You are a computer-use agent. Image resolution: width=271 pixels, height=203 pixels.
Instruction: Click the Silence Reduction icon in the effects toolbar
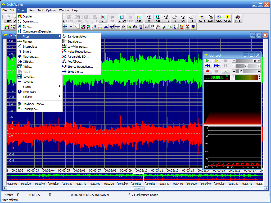pyautogui.click(x=112, y=27)
